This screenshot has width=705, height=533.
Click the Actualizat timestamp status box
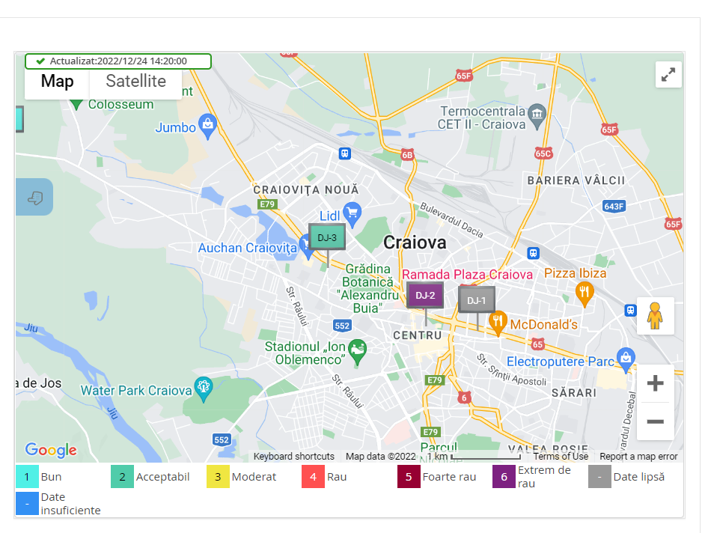[117, 61]
